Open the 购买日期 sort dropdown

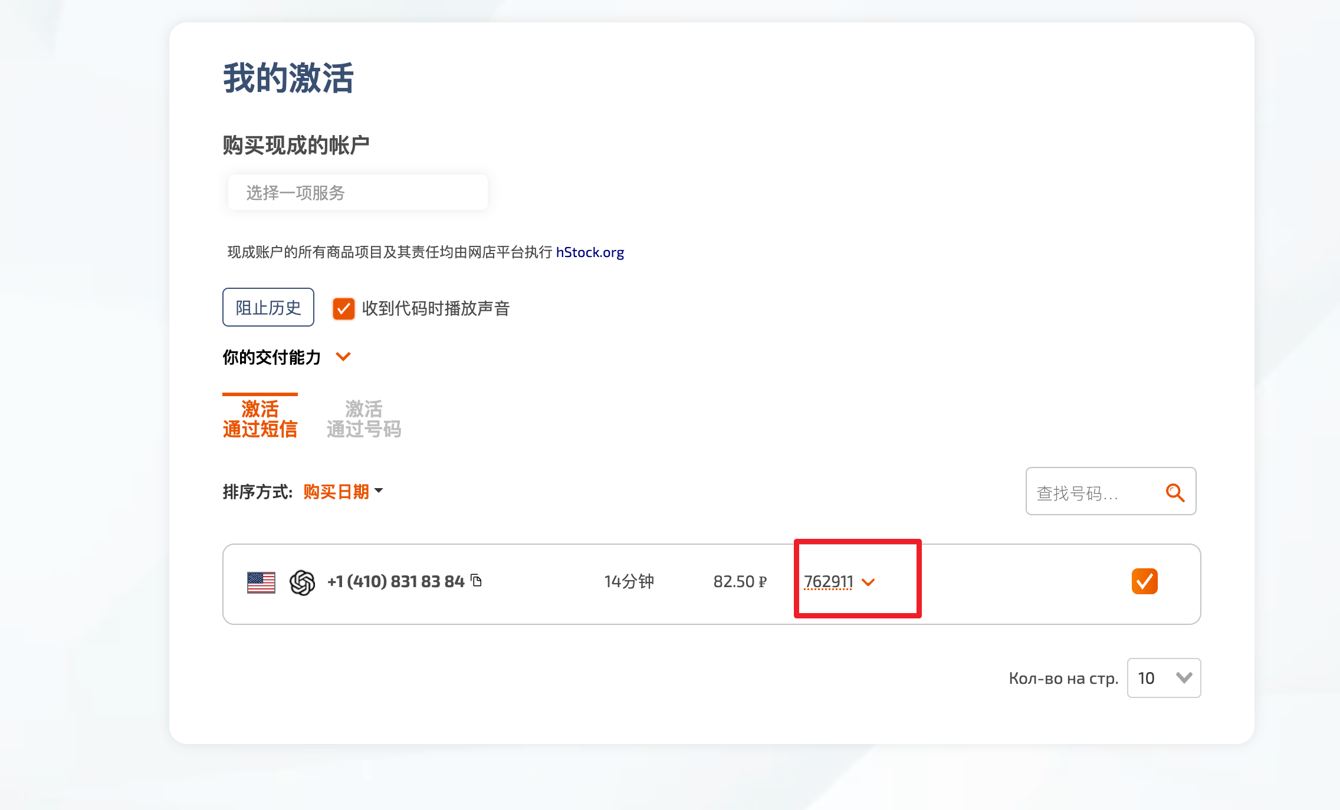point(343,492)
